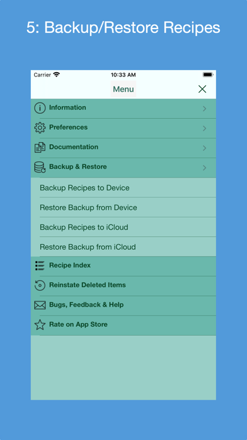Choose Backup Recipes to iCloud
247x440 pixels.
pos(123,227)
